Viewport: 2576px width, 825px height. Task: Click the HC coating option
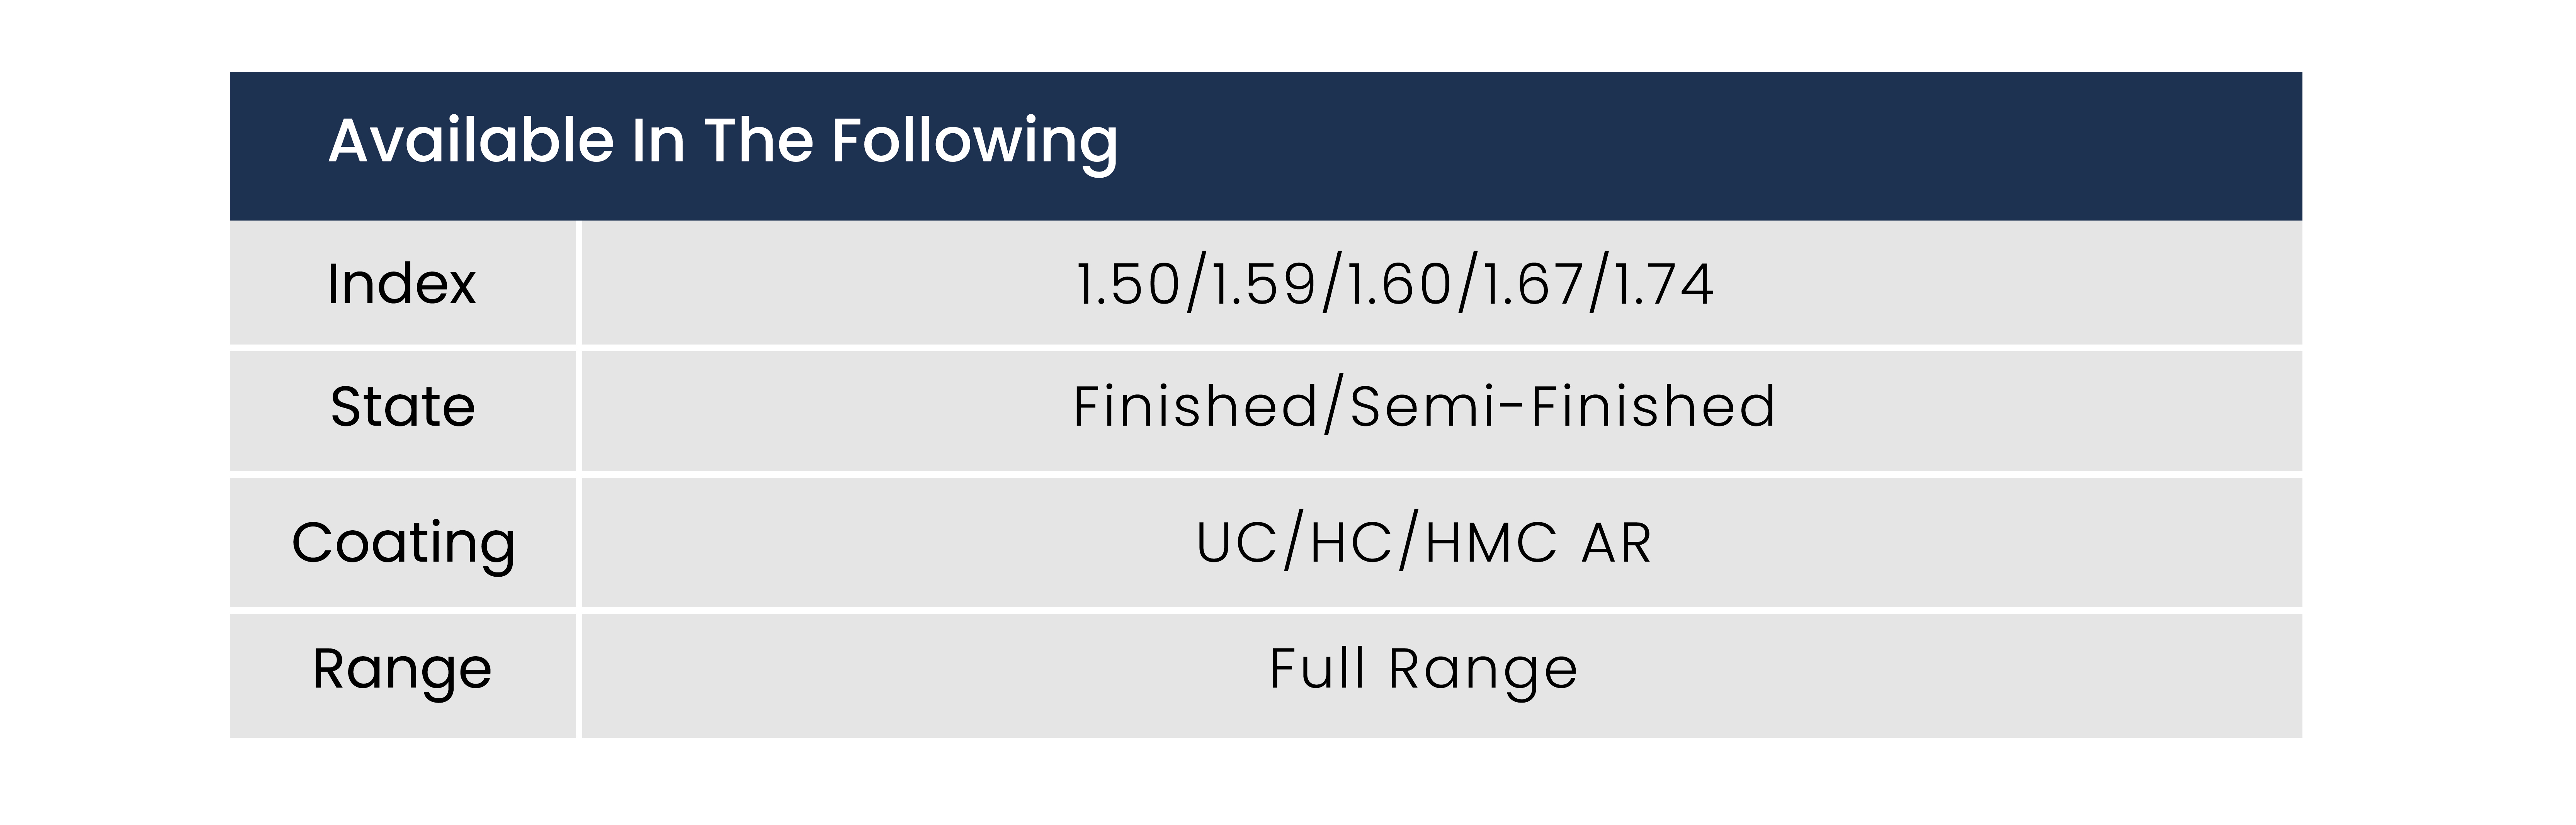pyautogui.click(x=1351, y=544)
